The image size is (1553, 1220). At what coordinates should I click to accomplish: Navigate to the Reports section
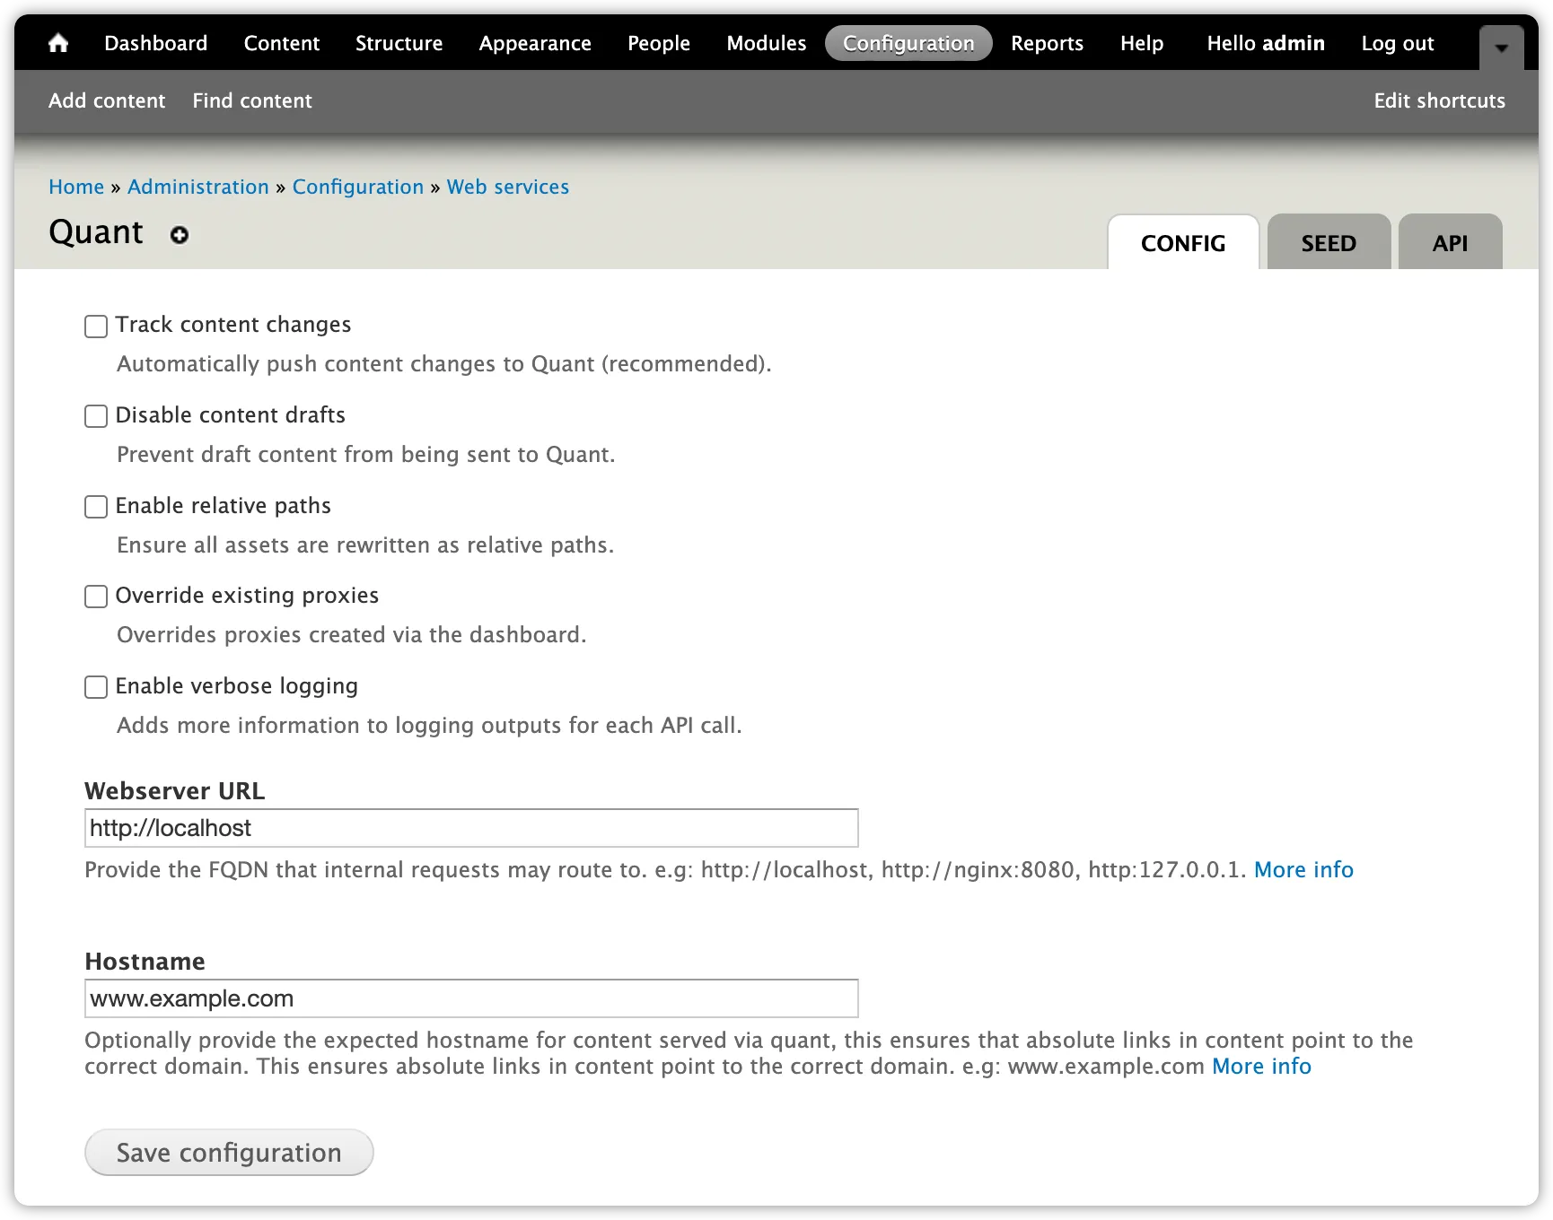(1047, 42)
